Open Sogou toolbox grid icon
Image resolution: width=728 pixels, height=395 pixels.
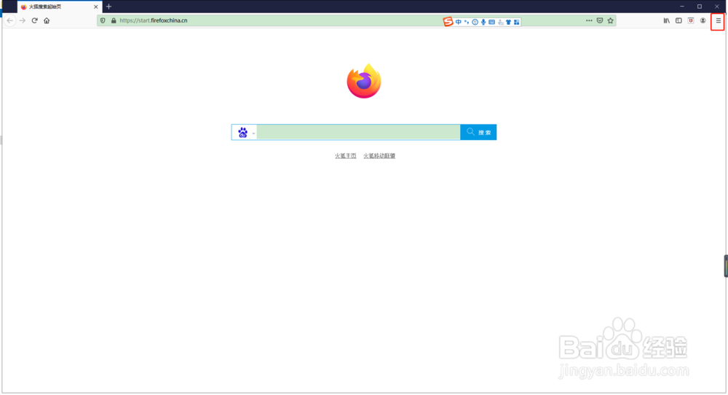[x=517, y=22]
